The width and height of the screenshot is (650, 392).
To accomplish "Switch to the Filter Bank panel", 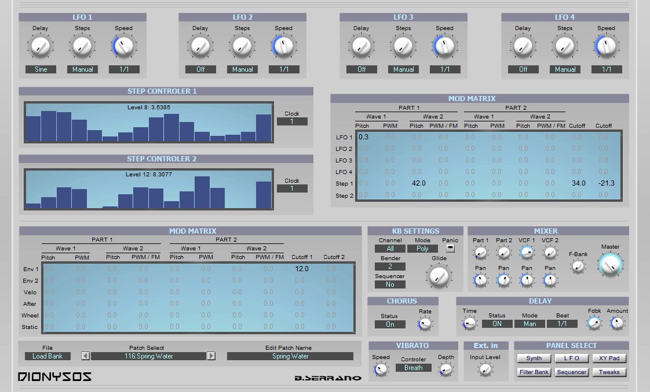I will tap(534, 372).
